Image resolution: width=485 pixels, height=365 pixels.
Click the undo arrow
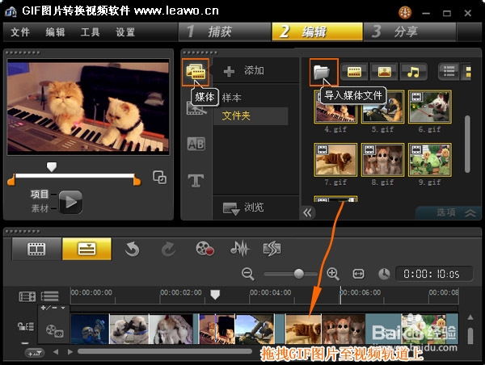(132, 249)
